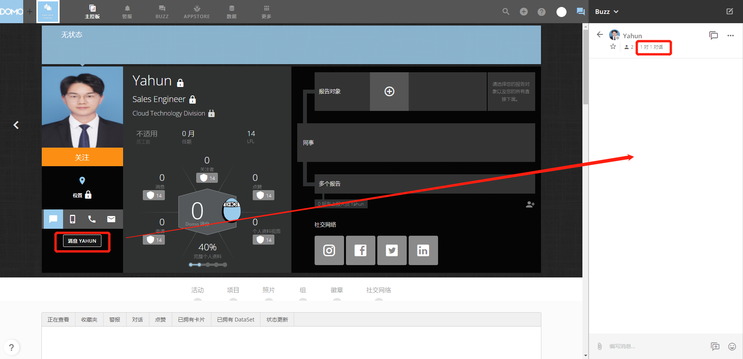Viewport: 743px width, 359px height.
Task: Open the emoji picker in Buzz
Action: click(732, 346)
